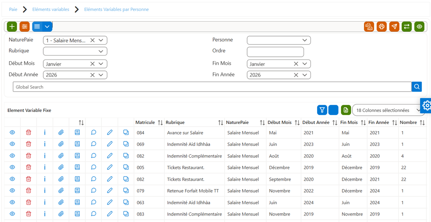Click the green plus add button
The width and height of the screenshot is (431, 222).
coord(12,26)
